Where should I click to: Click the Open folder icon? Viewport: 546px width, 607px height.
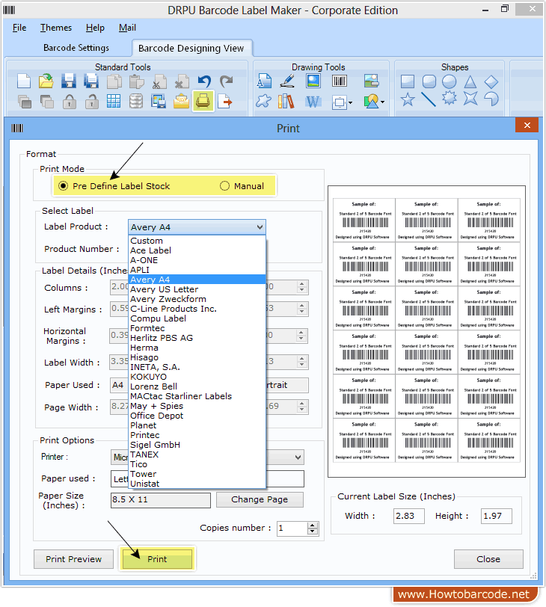pos(46,81)
